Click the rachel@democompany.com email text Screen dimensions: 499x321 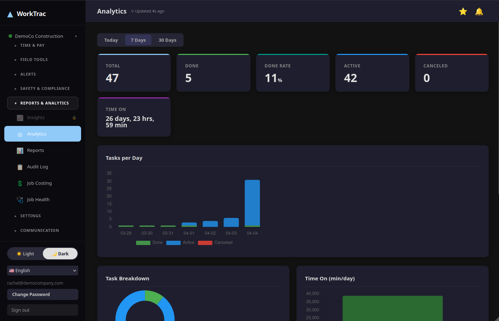click(x=35, y=283)
